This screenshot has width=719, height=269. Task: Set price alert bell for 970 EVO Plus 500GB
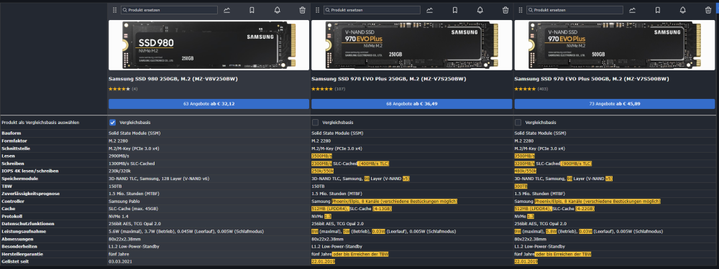(683, 10)
